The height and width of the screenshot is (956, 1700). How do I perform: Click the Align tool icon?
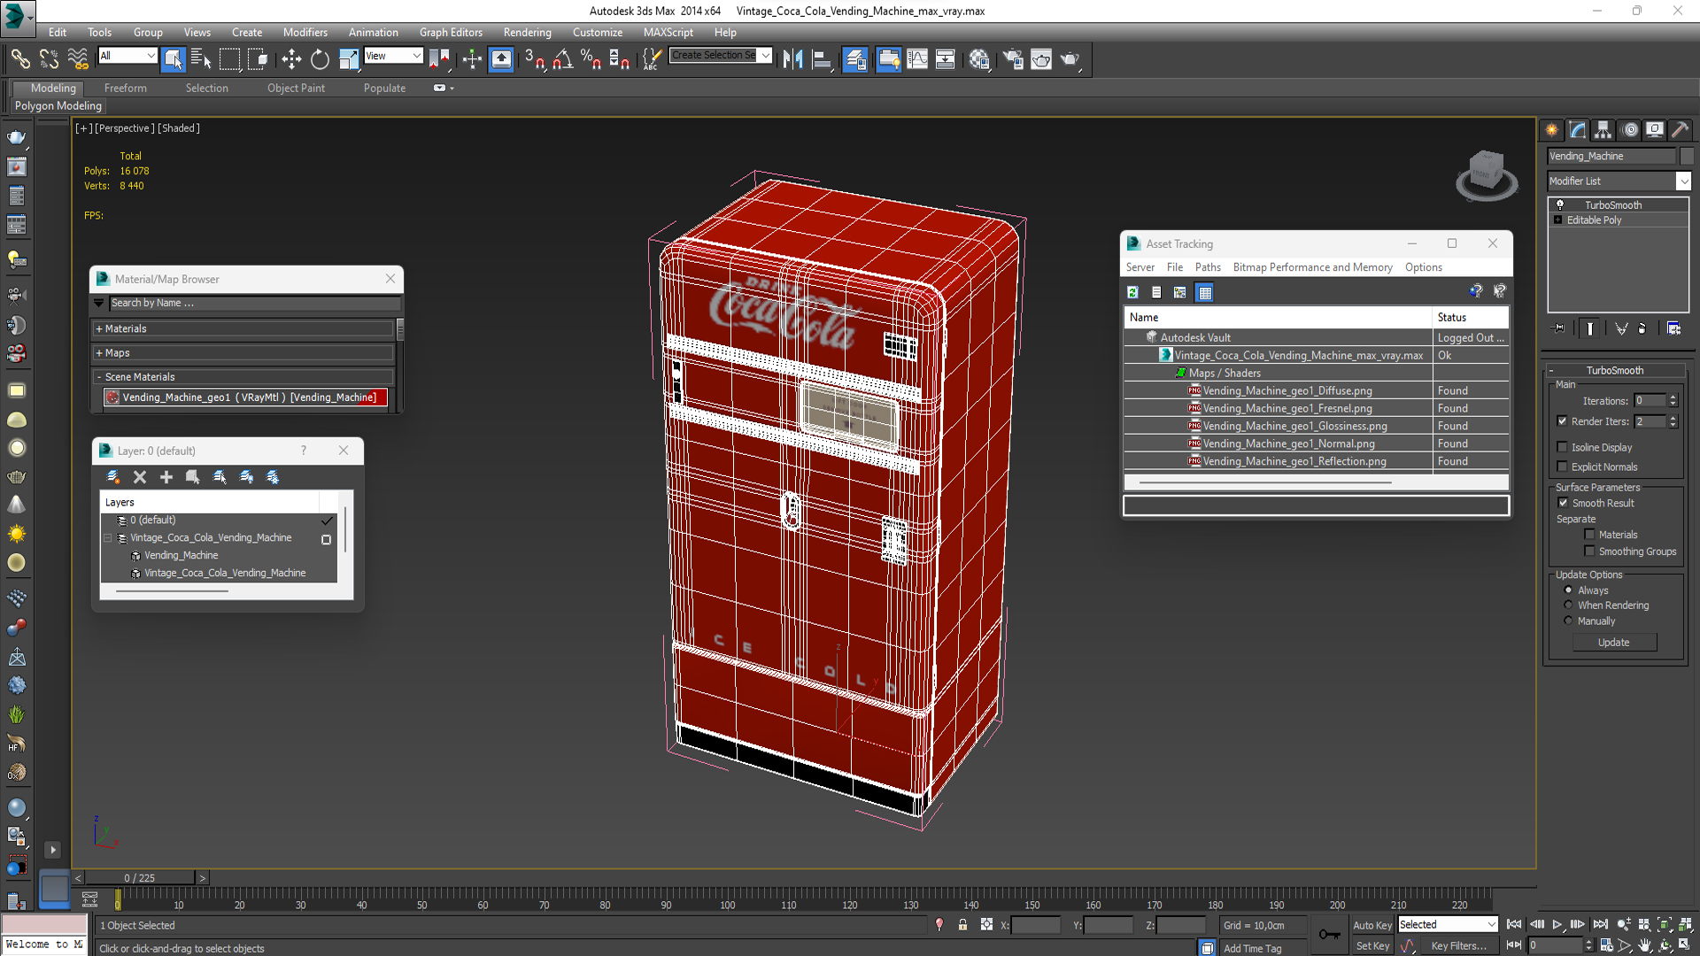(x=822, y=59)
